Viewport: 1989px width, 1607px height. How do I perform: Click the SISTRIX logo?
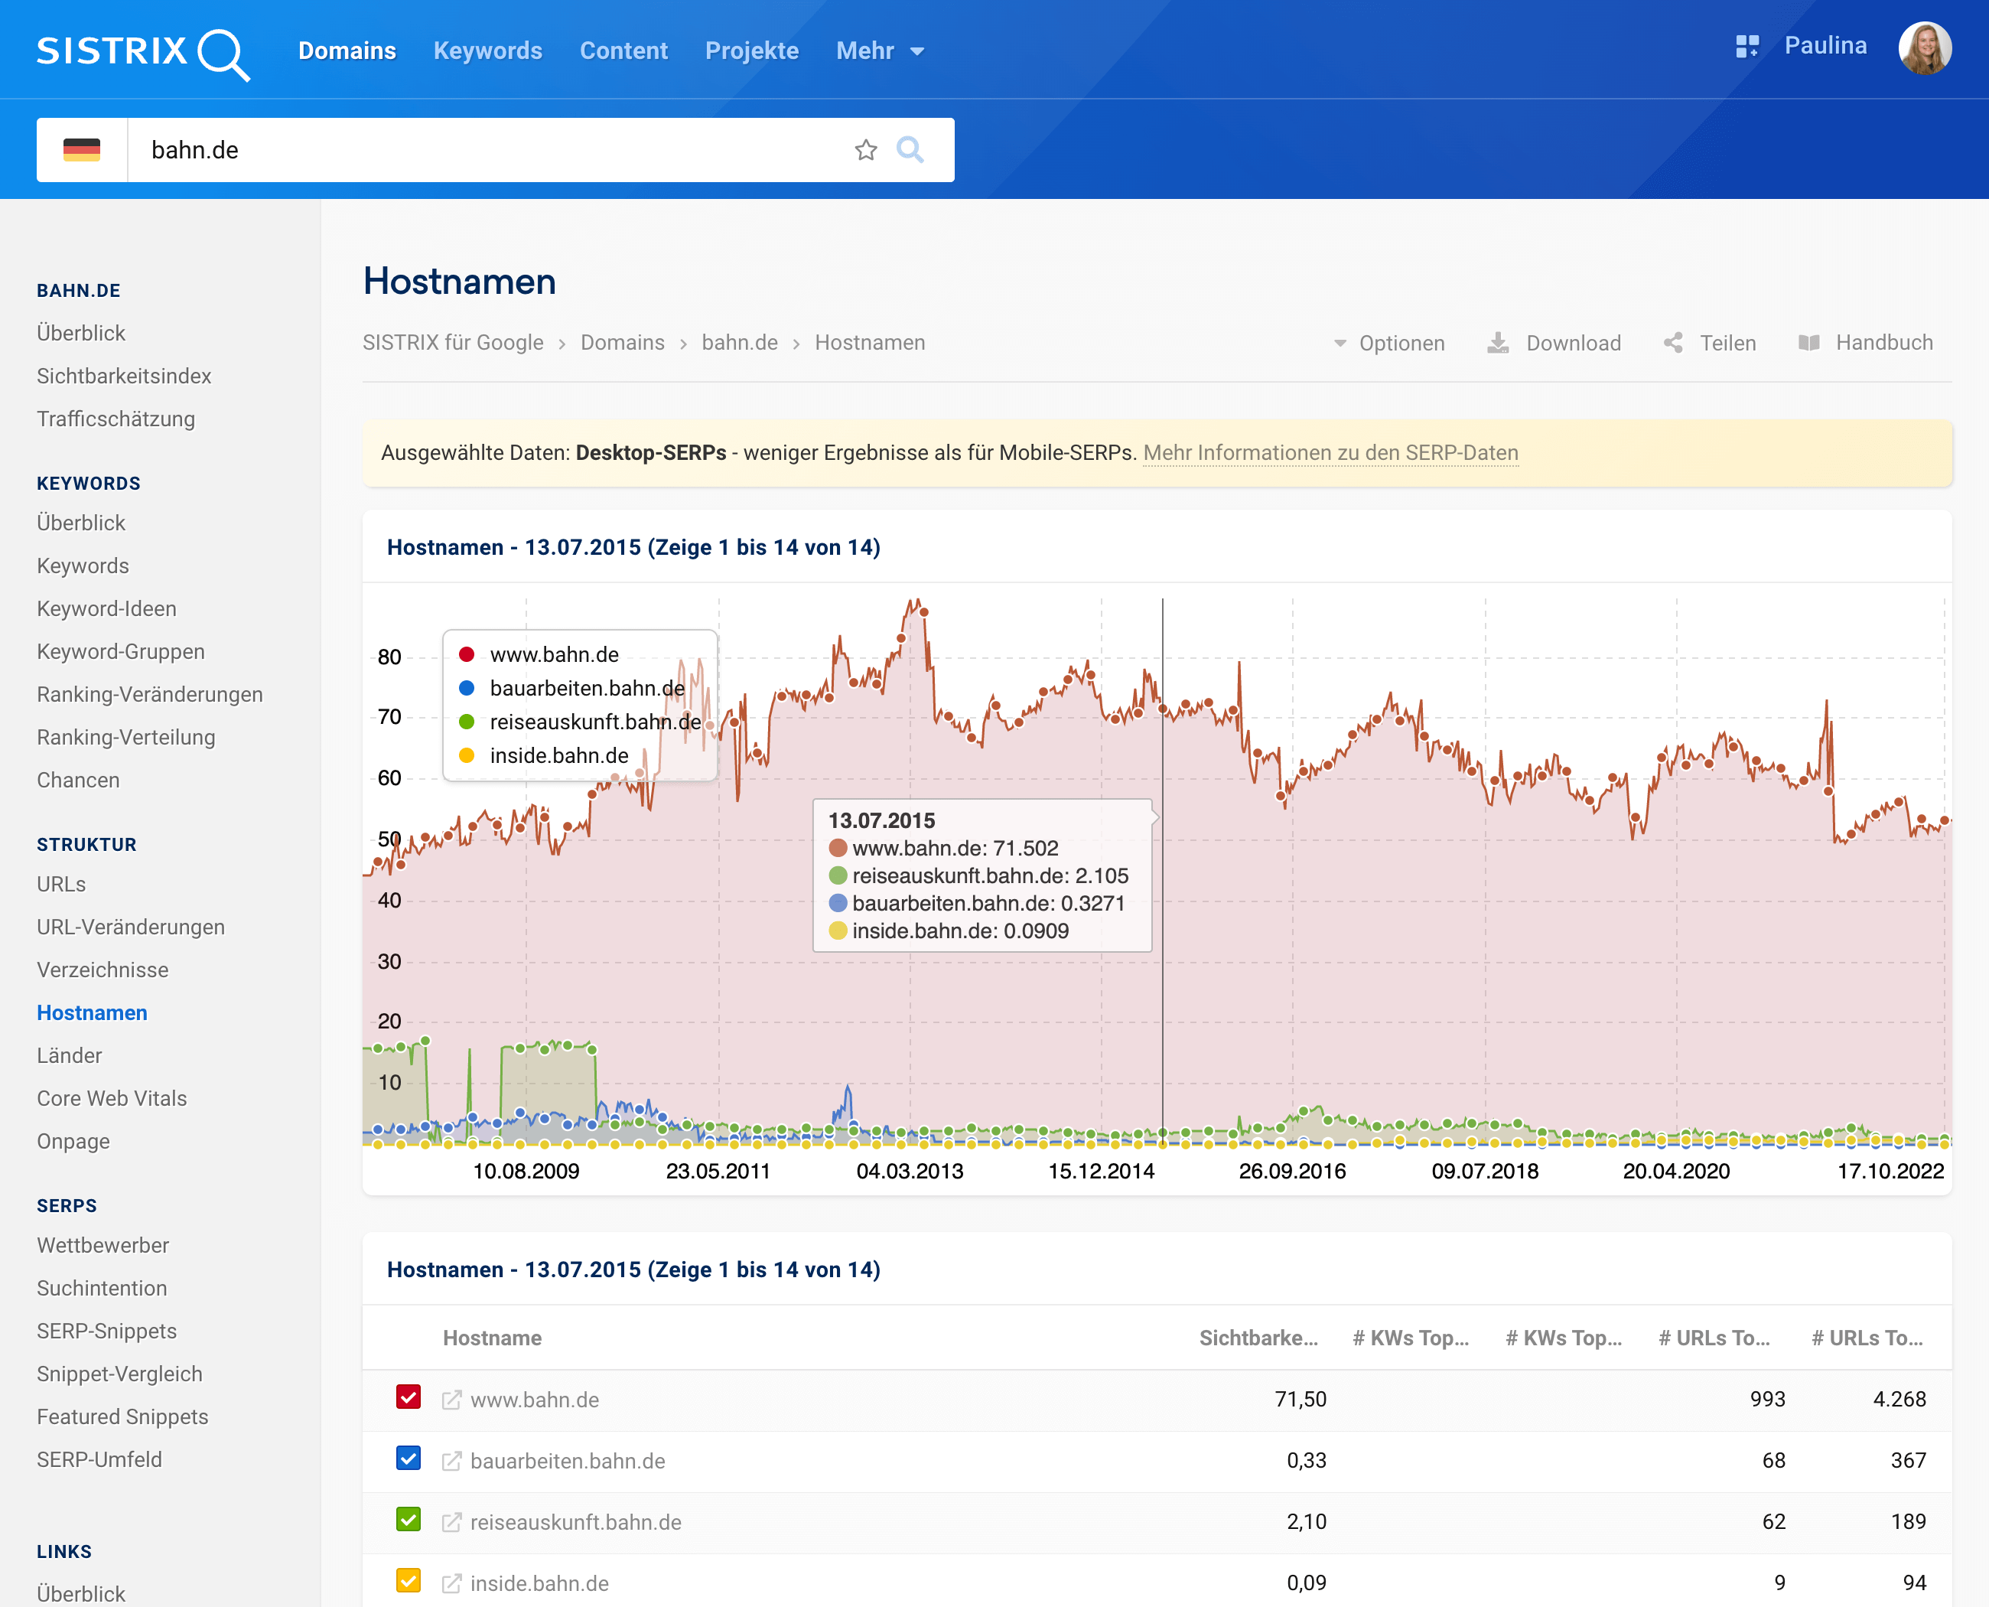pyautogui.click(x=144, y=52)
